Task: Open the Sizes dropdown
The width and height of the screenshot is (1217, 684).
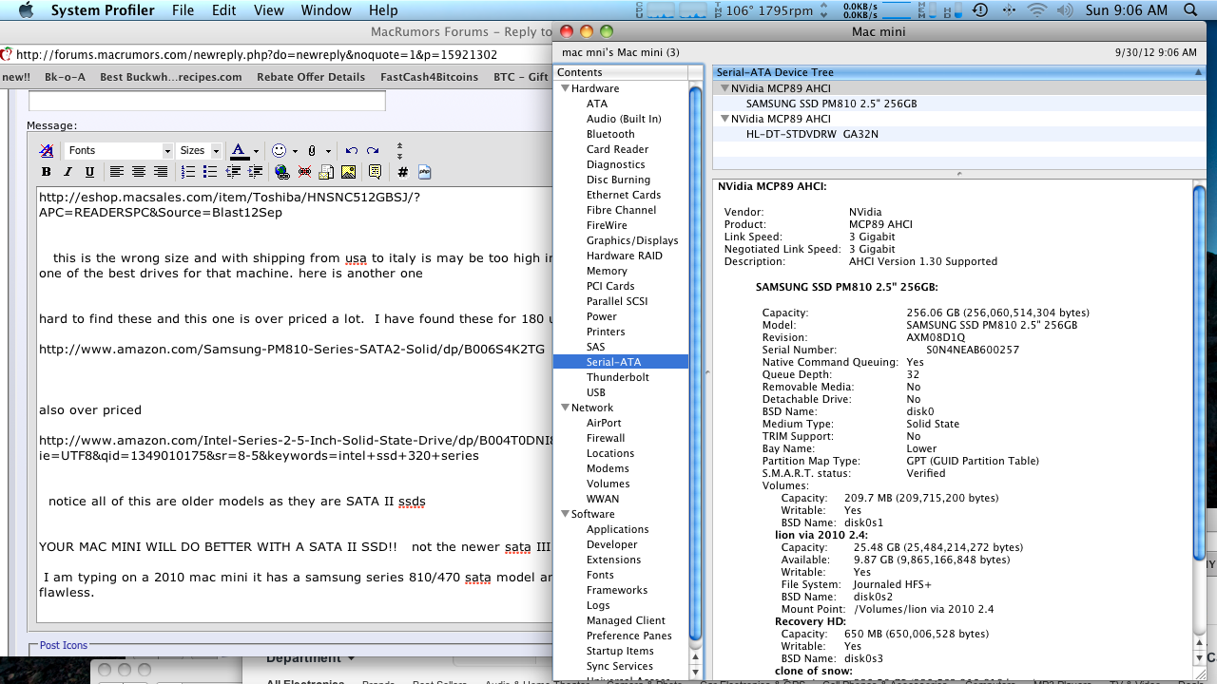Action: point(200,151)
